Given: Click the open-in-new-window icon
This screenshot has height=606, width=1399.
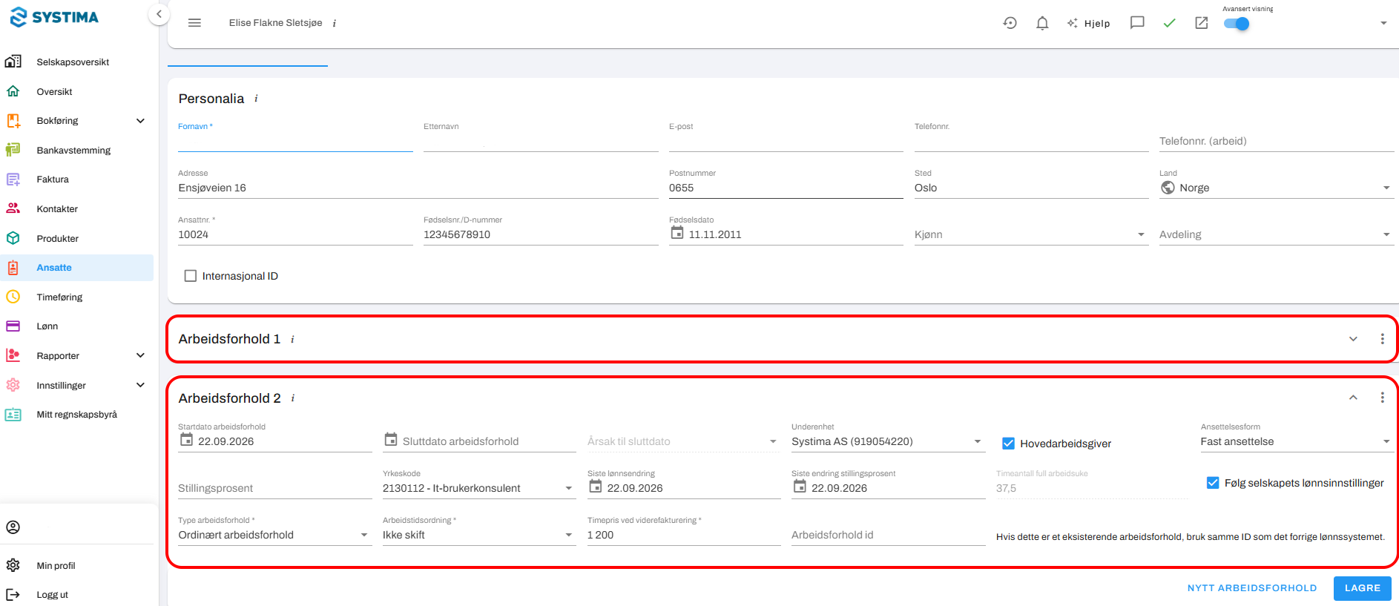Looking at the screenshot, I should tap(1202, 23).
